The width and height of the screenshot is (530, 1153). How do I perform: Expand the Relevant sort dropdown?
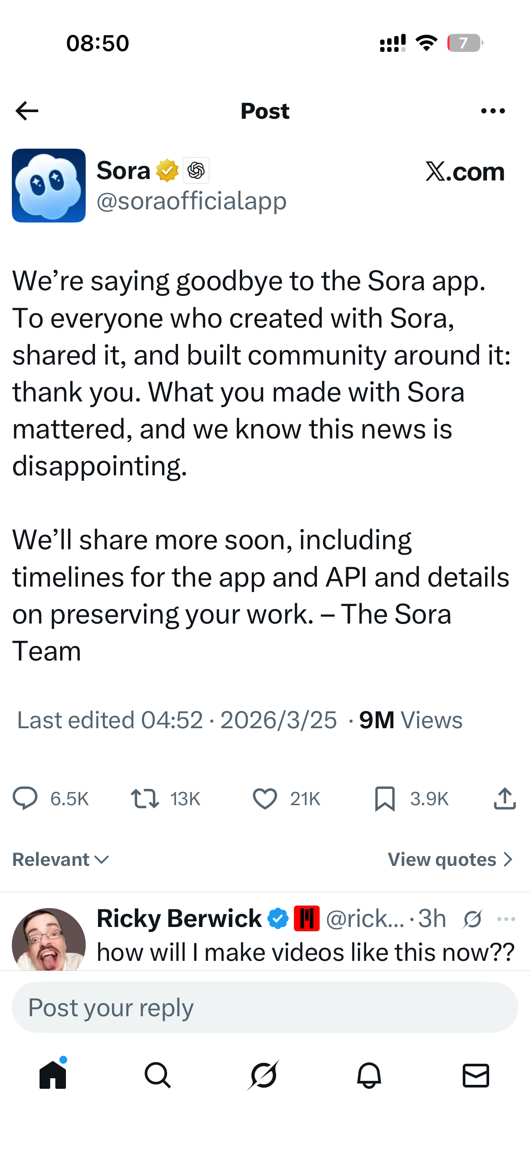[61, 859]
